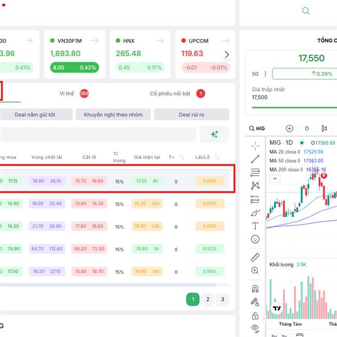Screen dimensions: 337x337
Task: Click the VN30F1M index card value 1,893.80
Action: (x=65, y=53)
